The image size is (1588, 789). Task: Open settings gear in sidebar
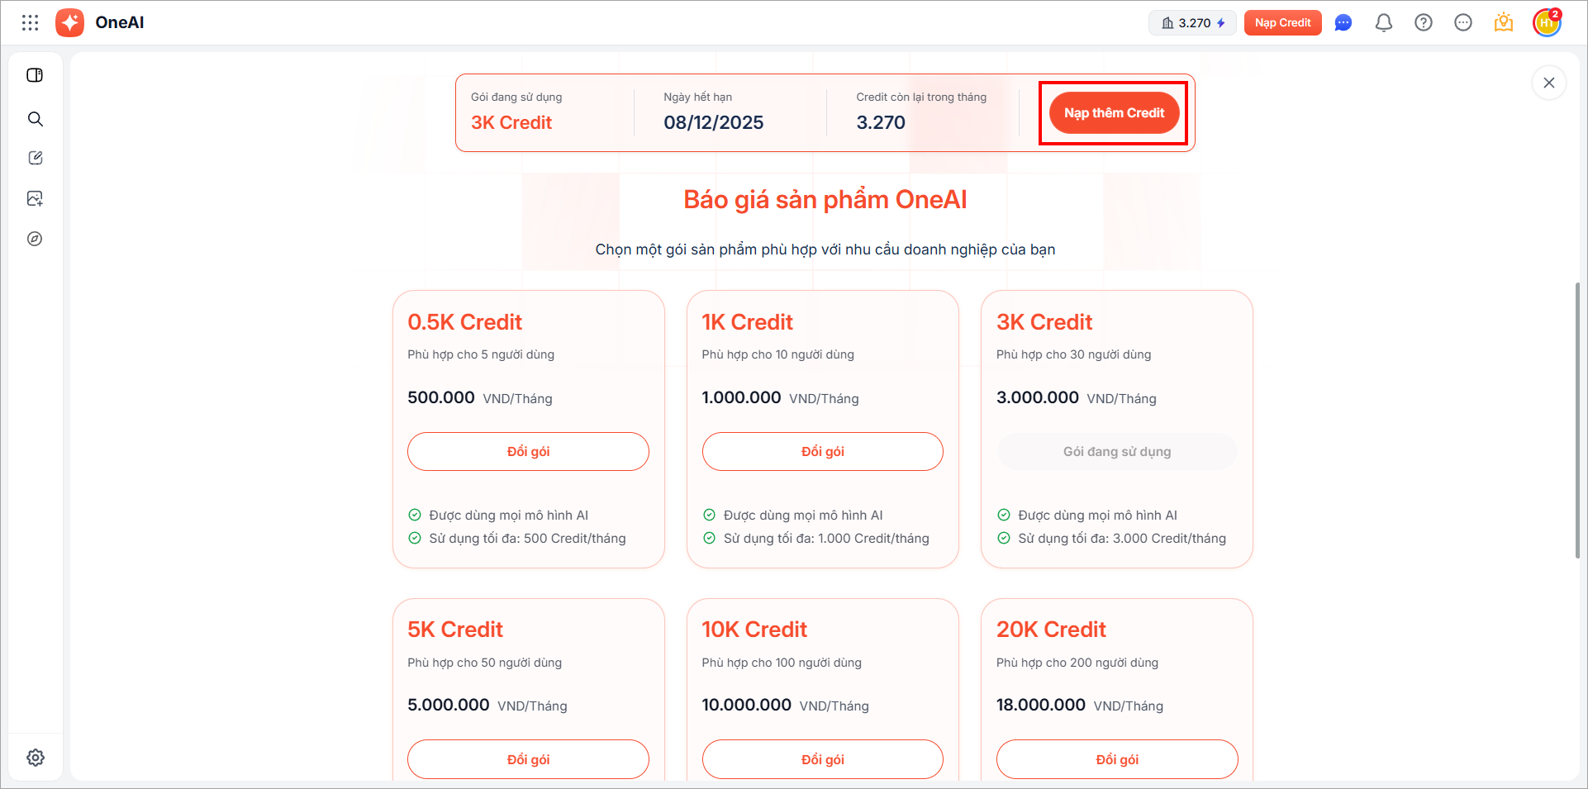pos(35,758)
